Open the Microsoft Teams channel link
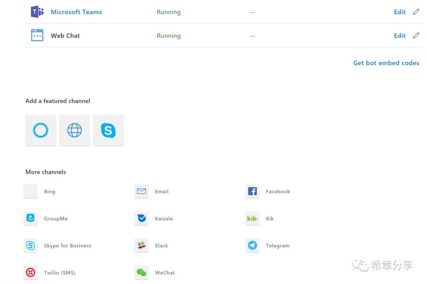Viewport: 427px width, 284px height. (76, 12)
